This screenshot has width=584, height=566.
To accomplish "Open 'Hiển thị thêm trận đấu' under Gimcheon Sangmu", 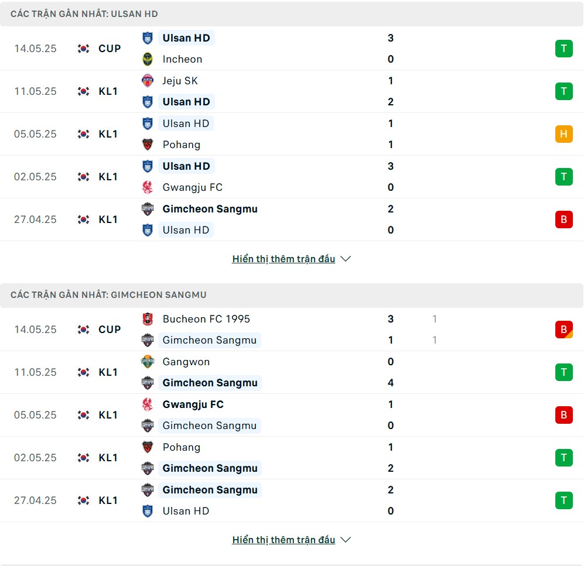I will [284, 540].
